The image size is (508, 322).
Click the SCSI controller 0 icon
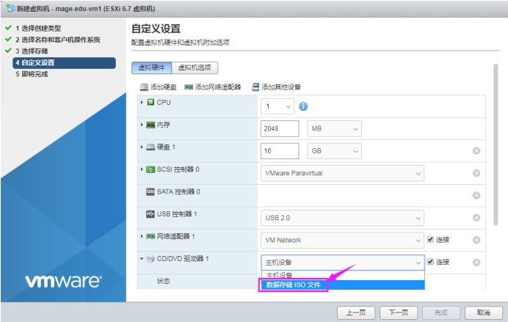pos(150,169)
